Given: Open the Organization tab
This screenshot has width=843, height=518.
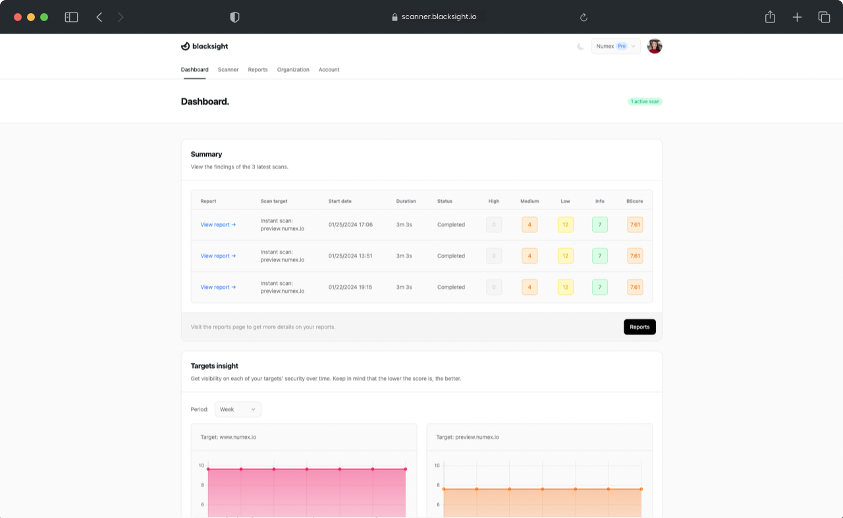Looking at the screenshot, I should point(293,69).
